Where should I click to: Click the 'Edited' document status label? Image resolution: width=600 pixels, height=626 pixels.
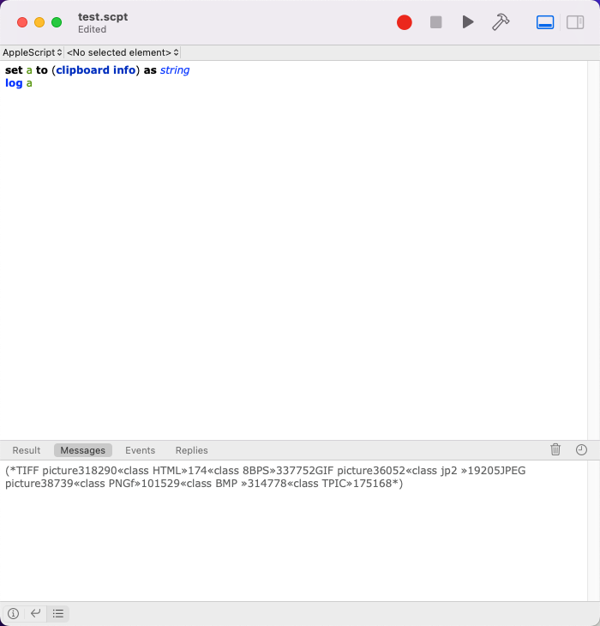(93, 29)
